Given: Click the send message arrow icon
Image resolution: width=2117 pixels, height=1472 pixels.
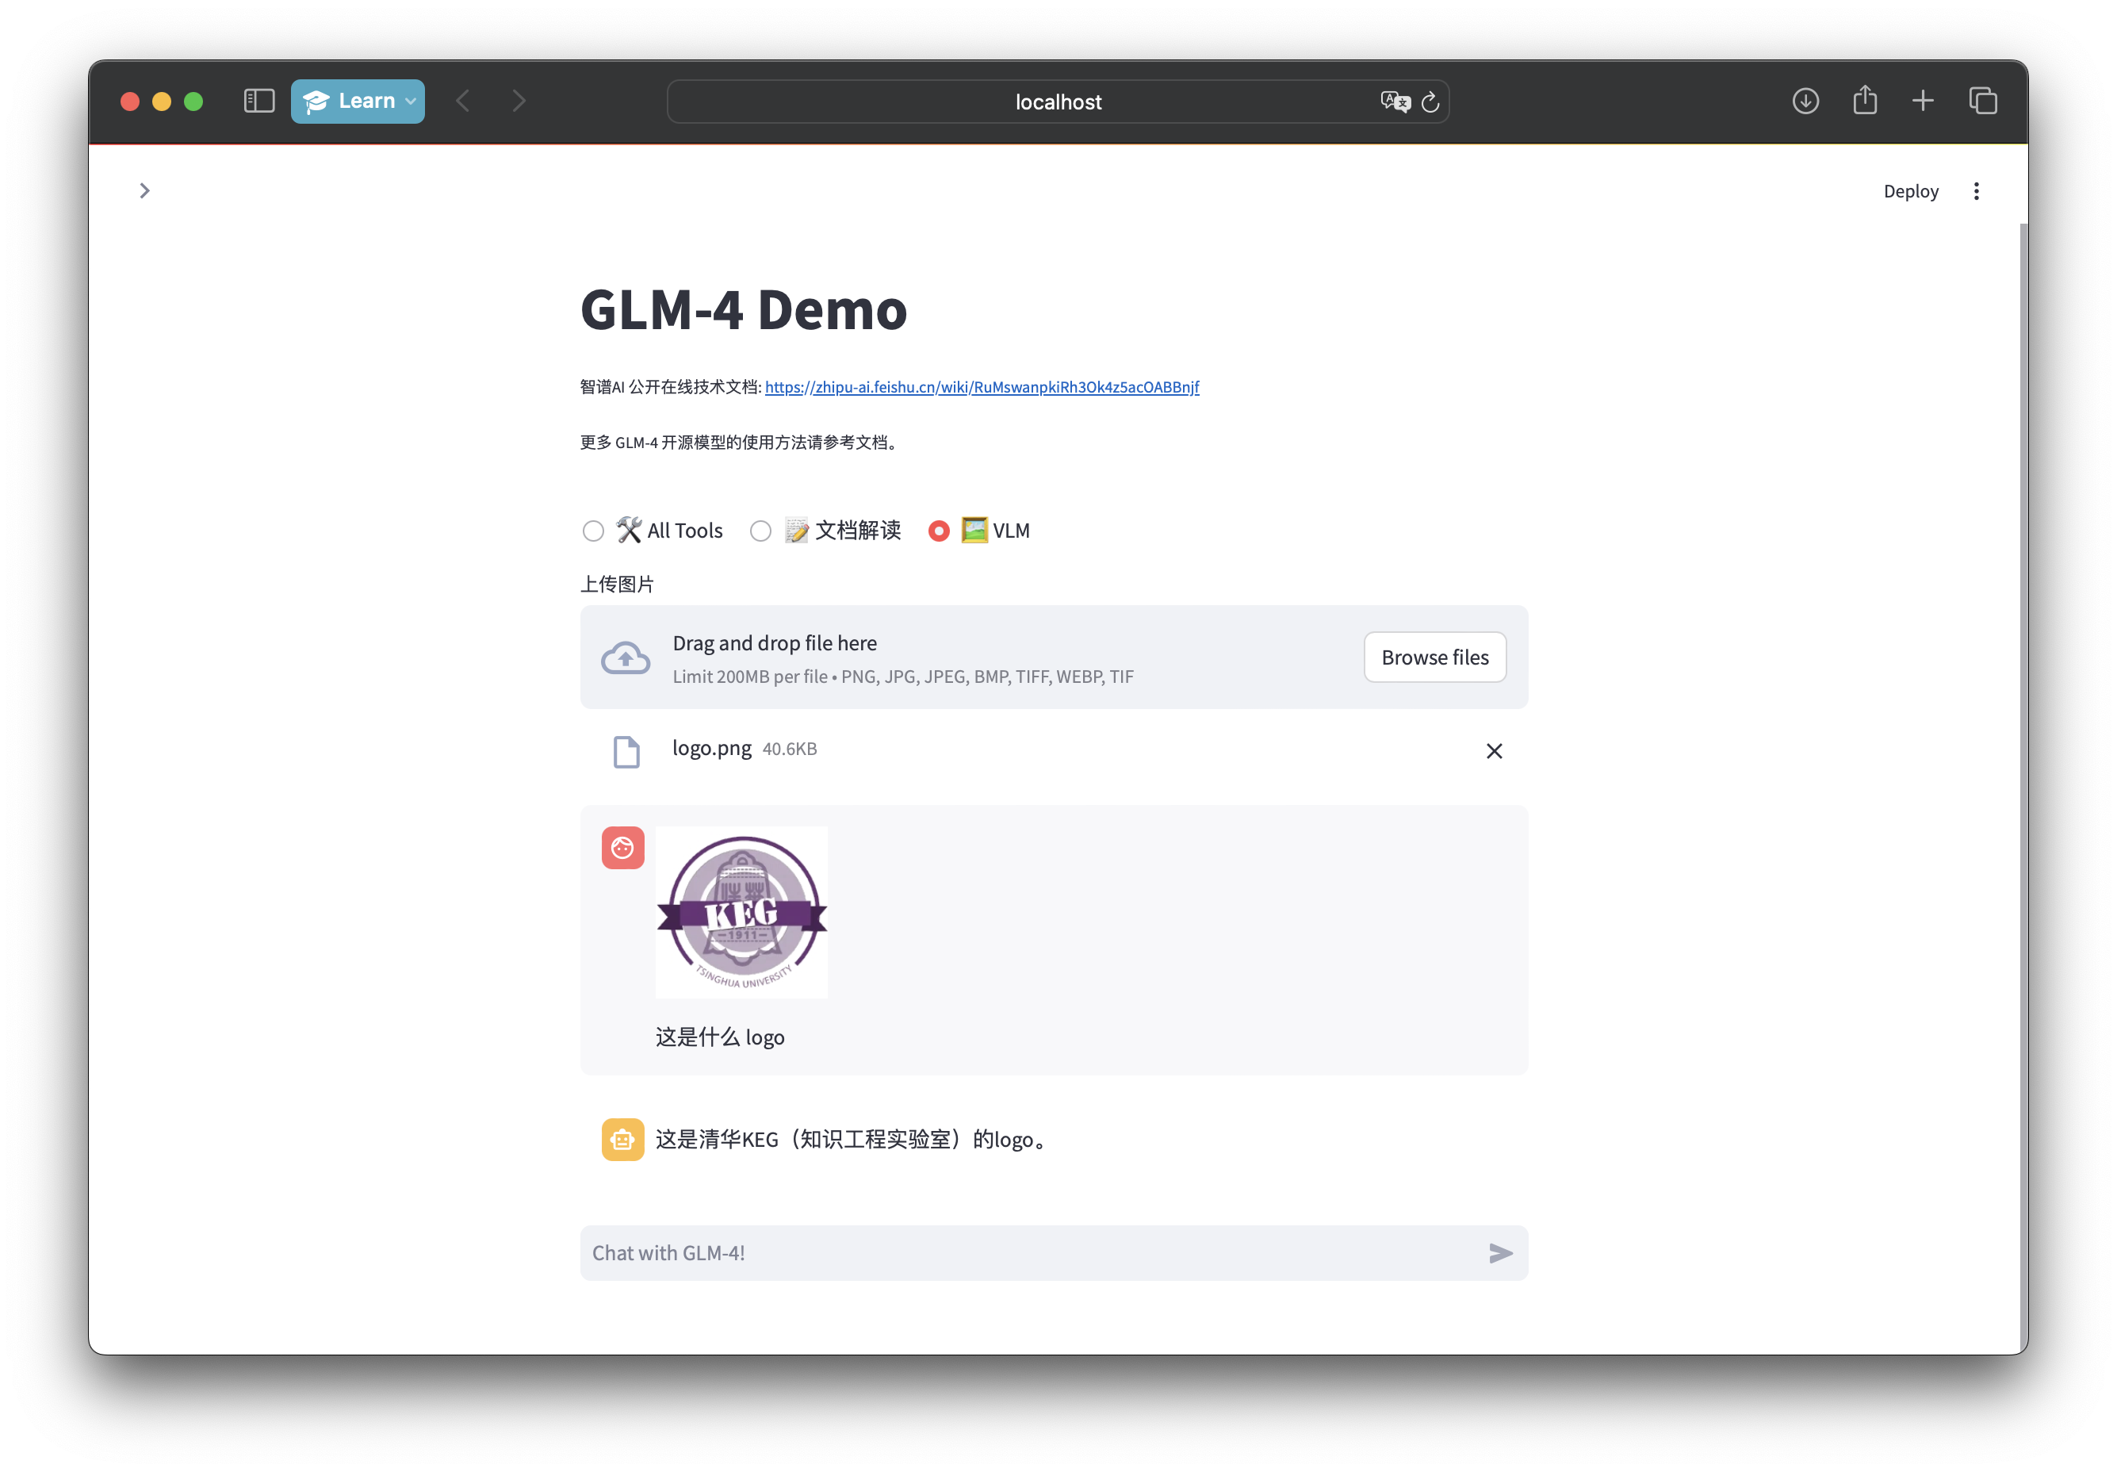Looking at the screenshot, I should pyautogui.click(x=1501, y=1252).
